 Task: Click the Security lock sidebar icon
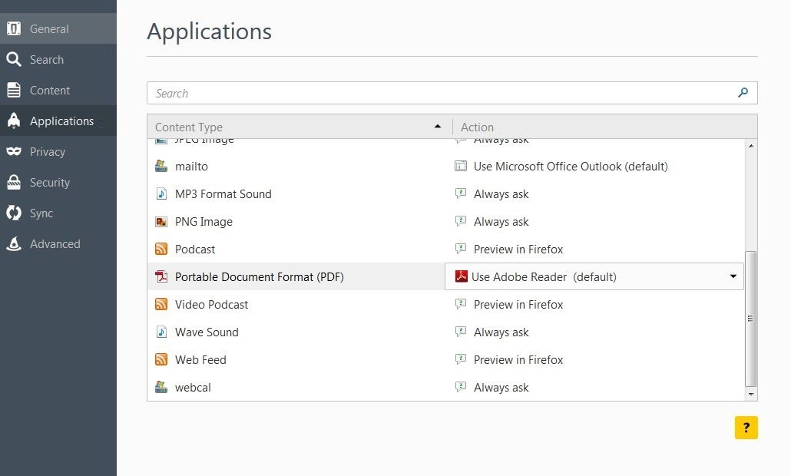[14, 182]
